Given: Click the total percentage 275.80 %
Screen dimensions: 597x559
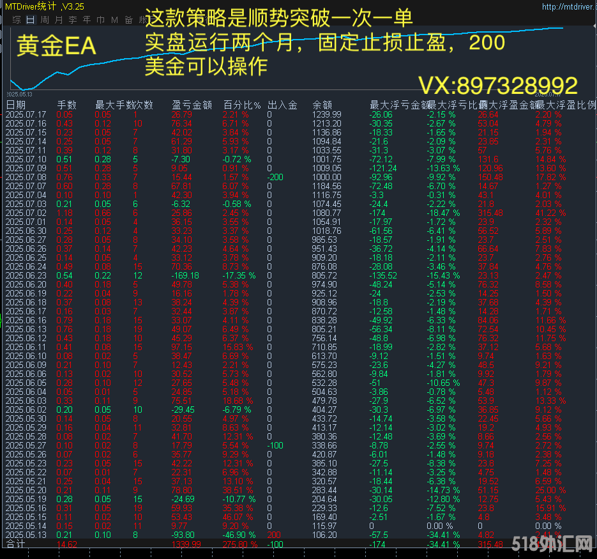Looking at the screenshot, I should click(x=240, y=544).
